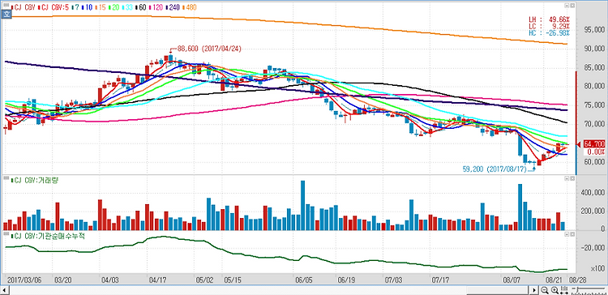Minimize the 거래량 volume panel
This screenshot has width=608, height=295.
[x=566, y=178]
